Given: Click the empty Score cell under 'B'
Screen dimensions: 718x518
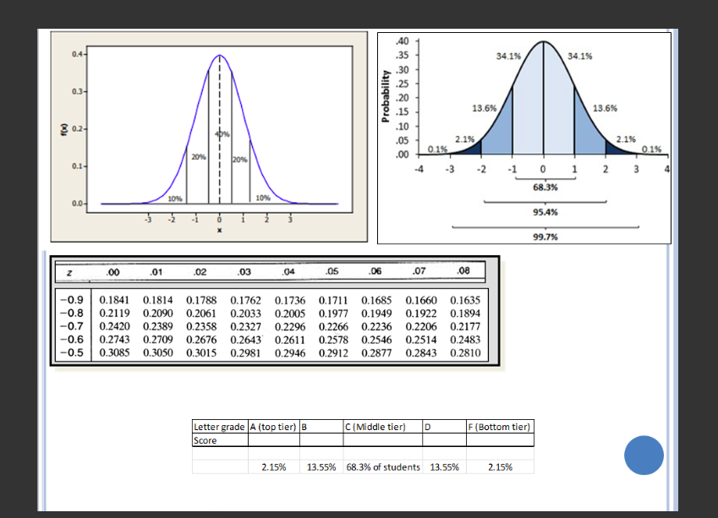Looking at the screenshot, I should click(x=321, y=440).
